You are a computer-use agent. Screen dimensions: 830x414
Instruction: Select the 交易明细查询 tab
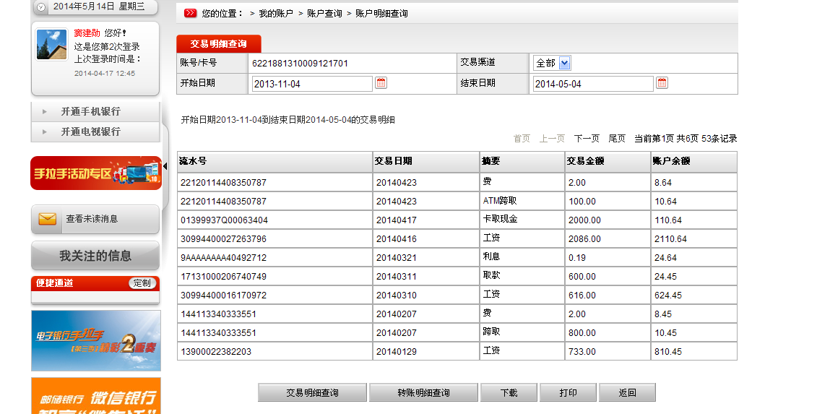pyautogui.click(x=218, y=44)
